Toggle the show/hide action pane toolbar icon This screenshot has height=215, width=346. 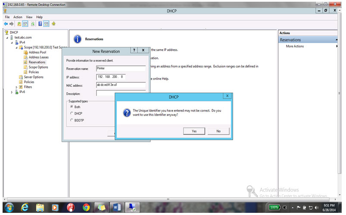pos(46,24)
